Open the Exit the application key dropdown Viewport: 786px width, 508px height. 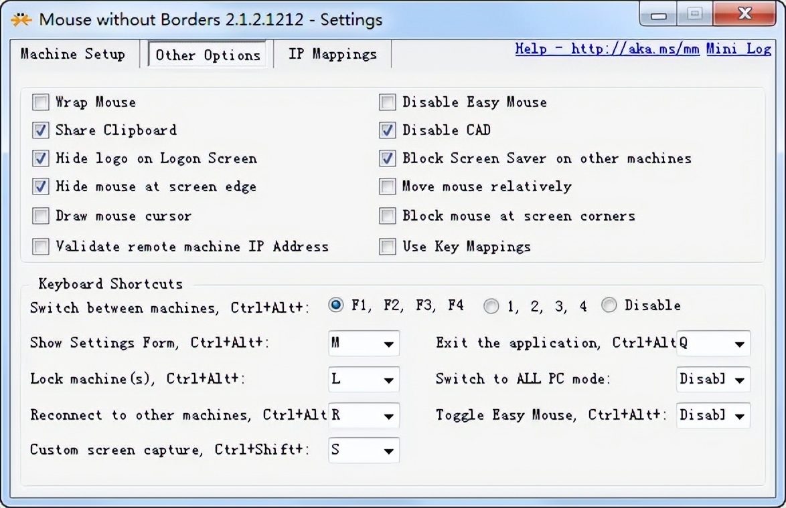coord(713,344)
